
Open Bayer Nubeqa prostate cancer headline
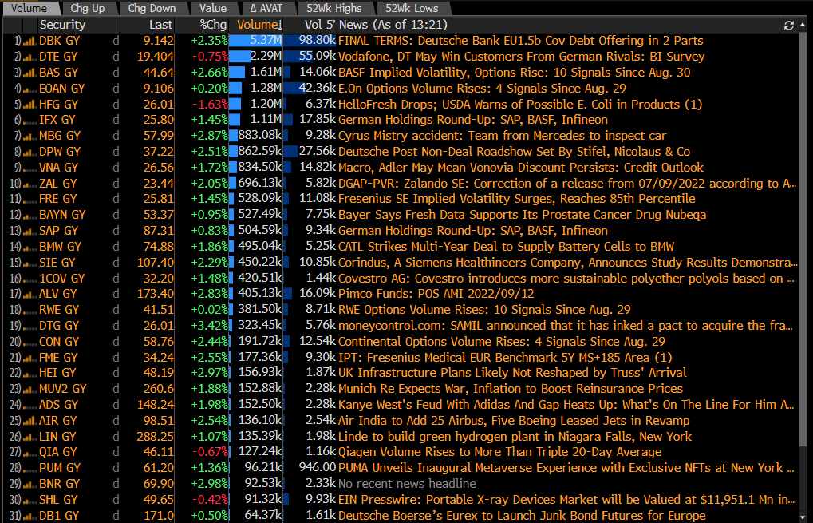click(522, 215)
